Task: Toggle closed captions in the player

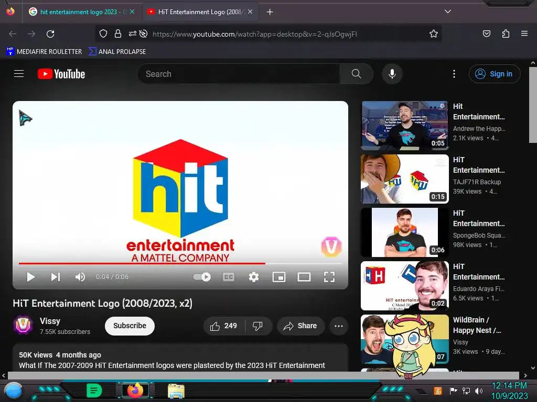Action: tap(229, 277)
